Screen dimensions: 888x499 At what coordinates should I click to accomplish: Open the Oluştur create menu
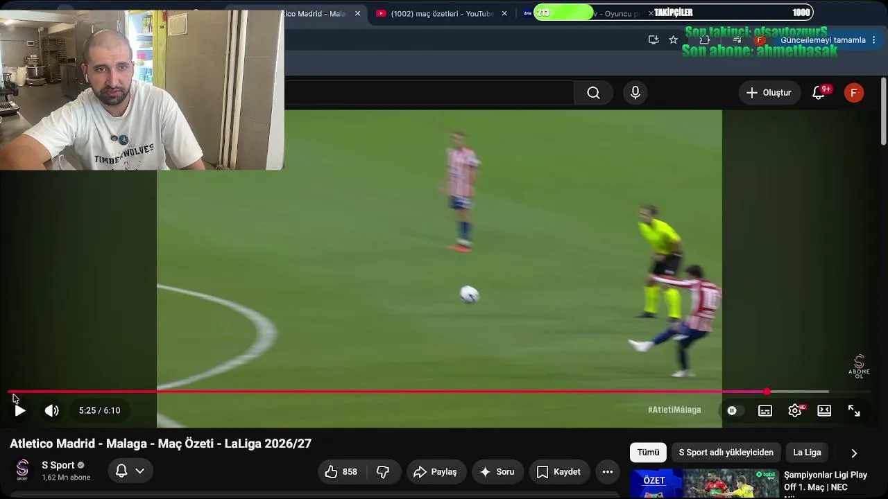(769, 93)
